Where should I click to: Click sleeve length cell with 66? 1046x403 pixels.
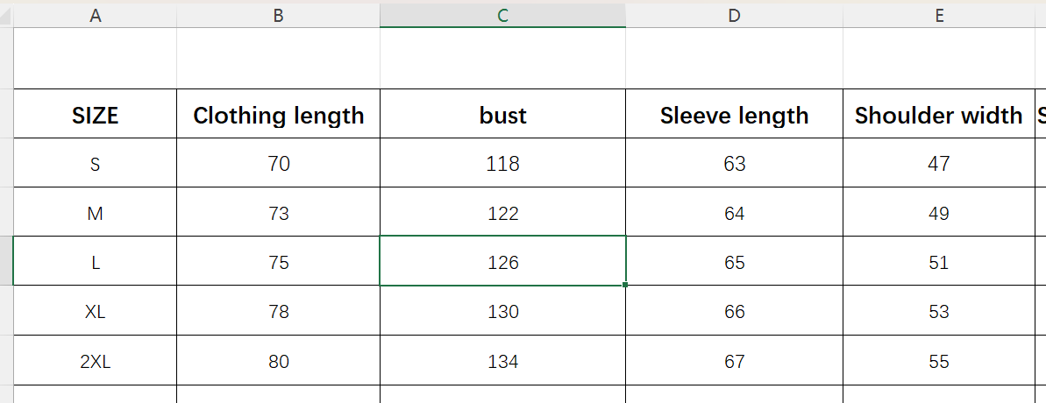734,312
